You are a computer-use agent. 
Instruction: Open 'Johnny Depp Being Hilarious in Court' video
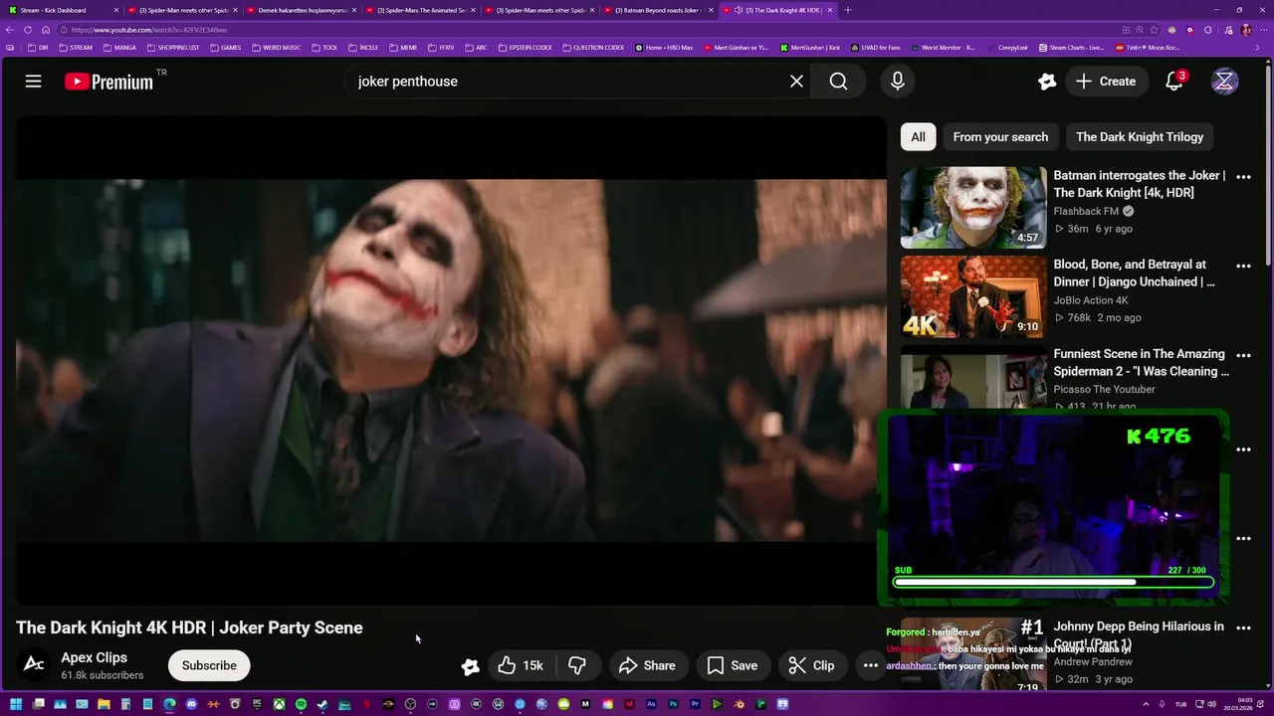point(1139,634)
